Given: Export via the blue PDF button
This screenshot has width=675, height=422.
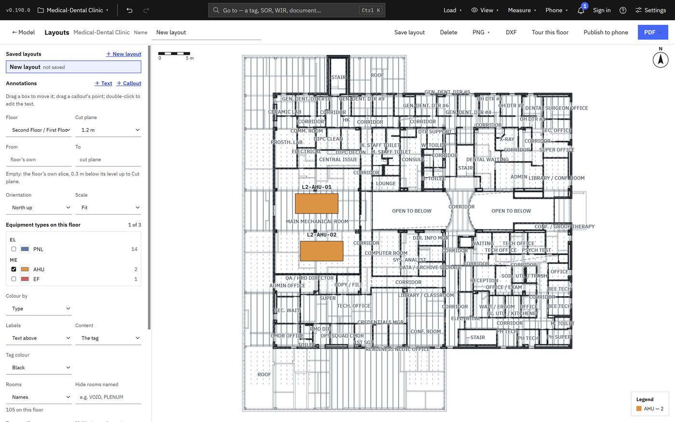Looking at the screenshot, I should coord(653,32).
